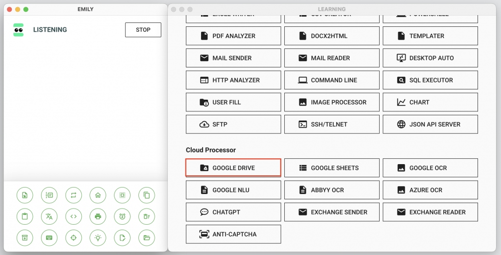Click the archive box download icon
This screenshot has width=501, height=255.
pyautogui.click(x=24, y=238)
